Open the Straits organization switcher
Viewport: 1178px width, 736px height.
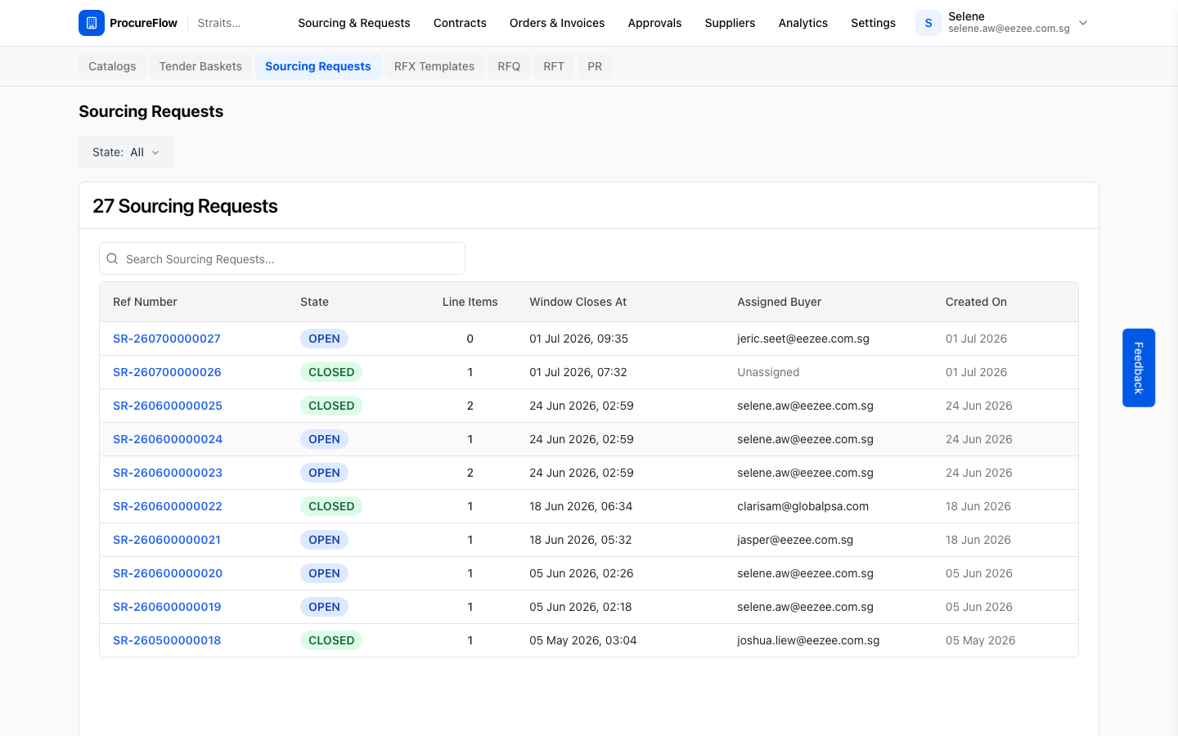click(x=219, y=23)
